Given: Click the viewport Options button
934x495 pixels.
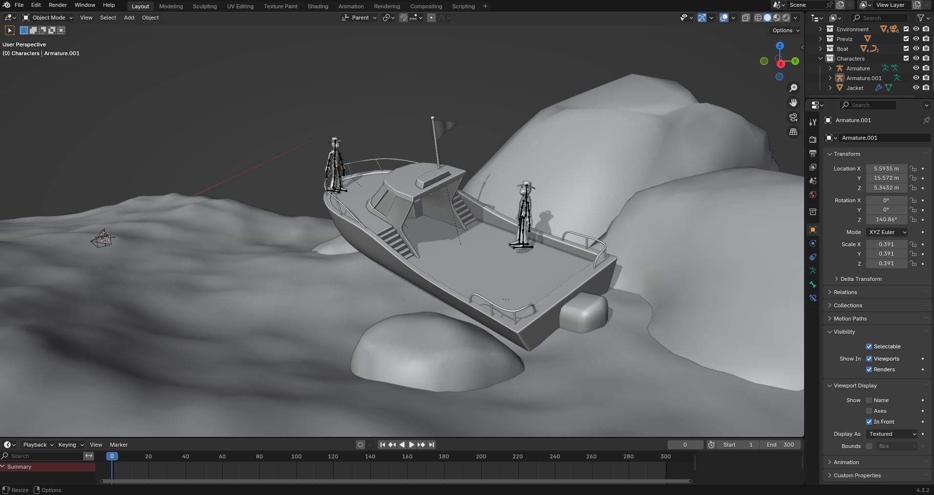Looking at the screenshot, I should pyautogui.click(x=785, y=30).
